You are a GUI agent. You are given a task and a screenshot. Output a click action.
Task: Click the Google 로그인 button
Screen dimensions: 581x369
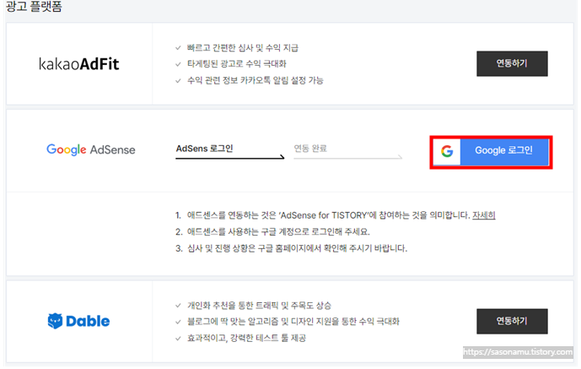coord(491,152)
